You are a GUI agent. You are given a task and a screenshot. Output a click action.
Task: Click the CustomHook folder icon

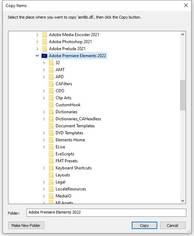tap(51, 105)
